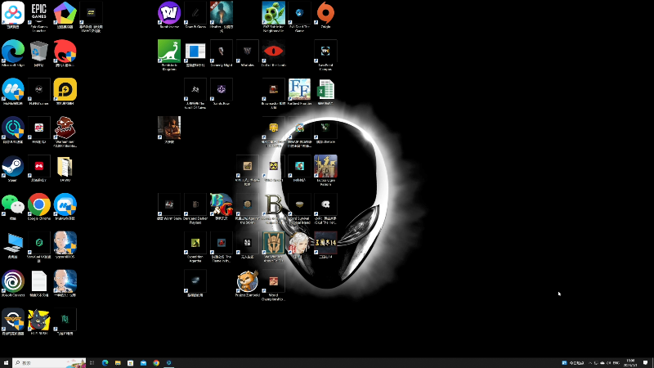Open the large letter B game shortcut

[x=273, y=204]
